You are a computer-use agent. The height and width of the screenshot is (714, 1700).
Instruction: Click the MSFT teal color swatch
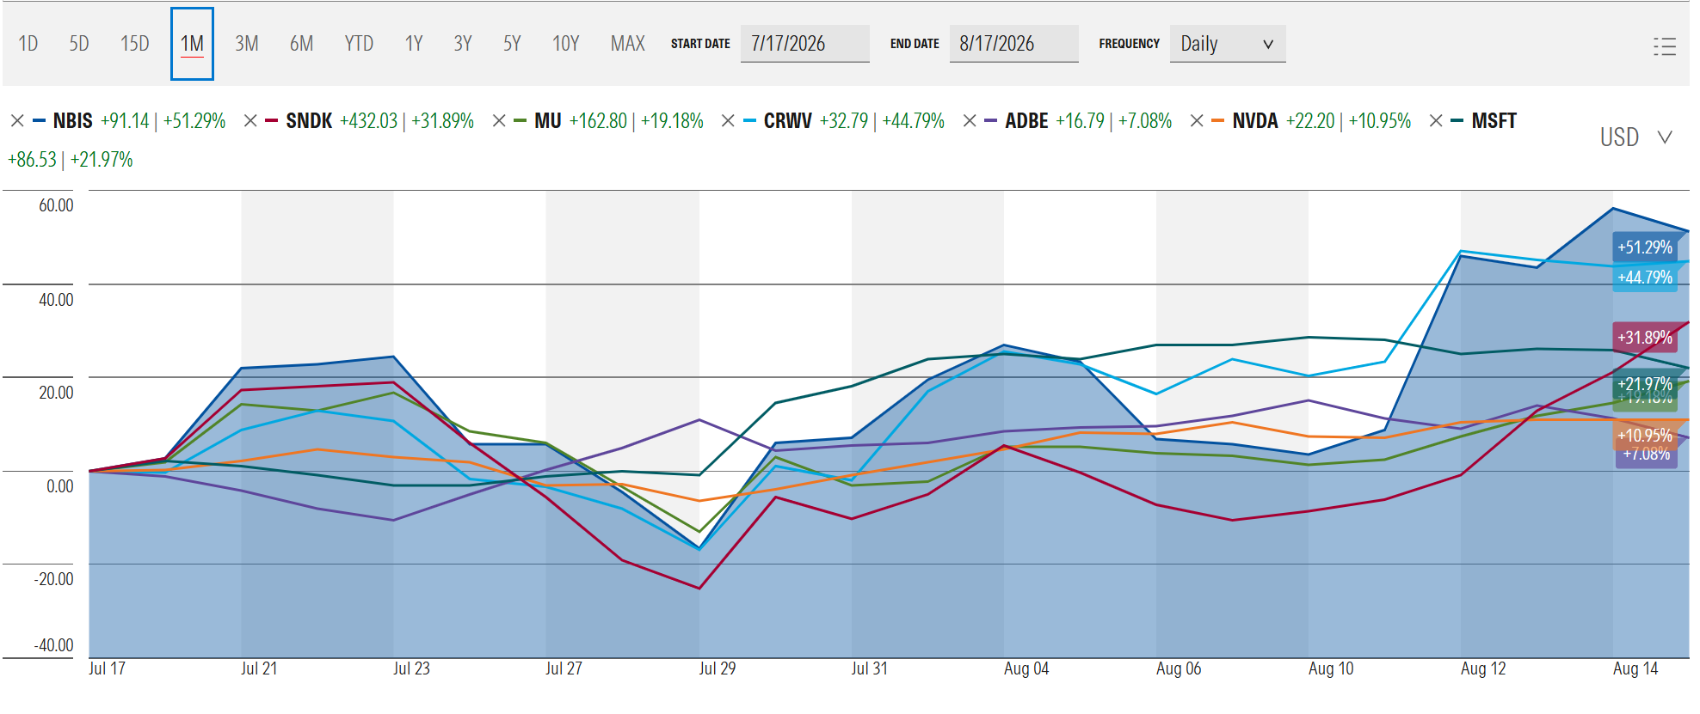pos(1457,121)
